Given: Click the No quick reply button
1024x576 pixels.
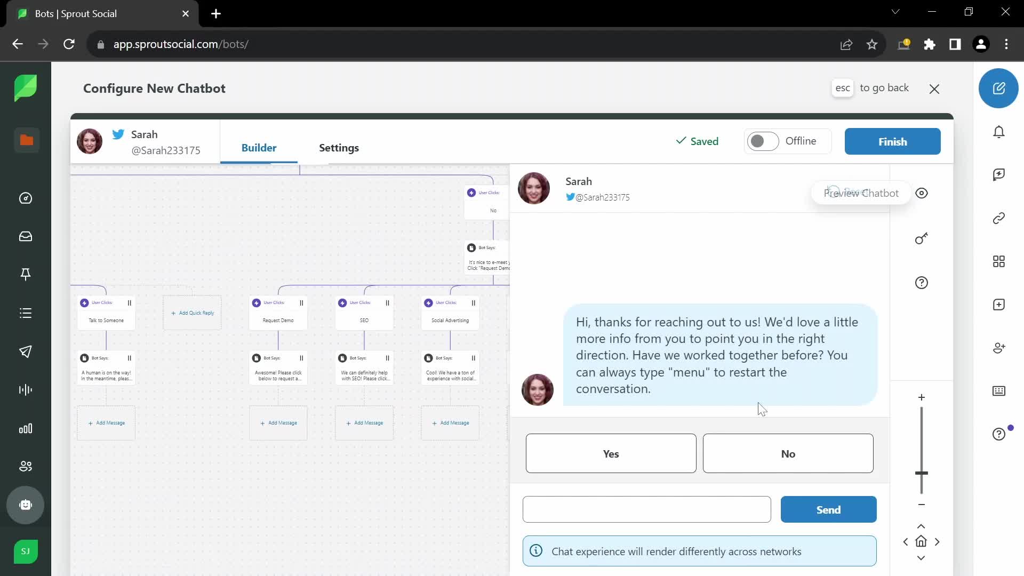Looking at the screenshot, I should click(788, 453).
